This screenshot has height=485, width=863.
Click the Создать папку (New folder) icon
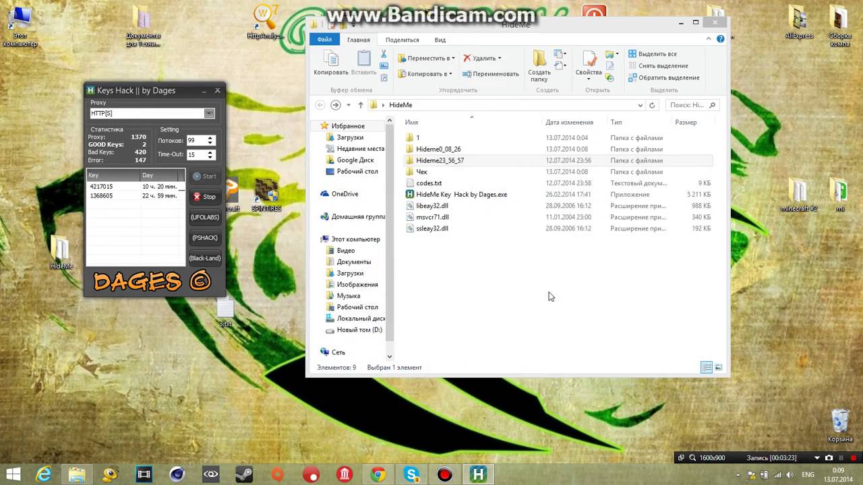539,65
